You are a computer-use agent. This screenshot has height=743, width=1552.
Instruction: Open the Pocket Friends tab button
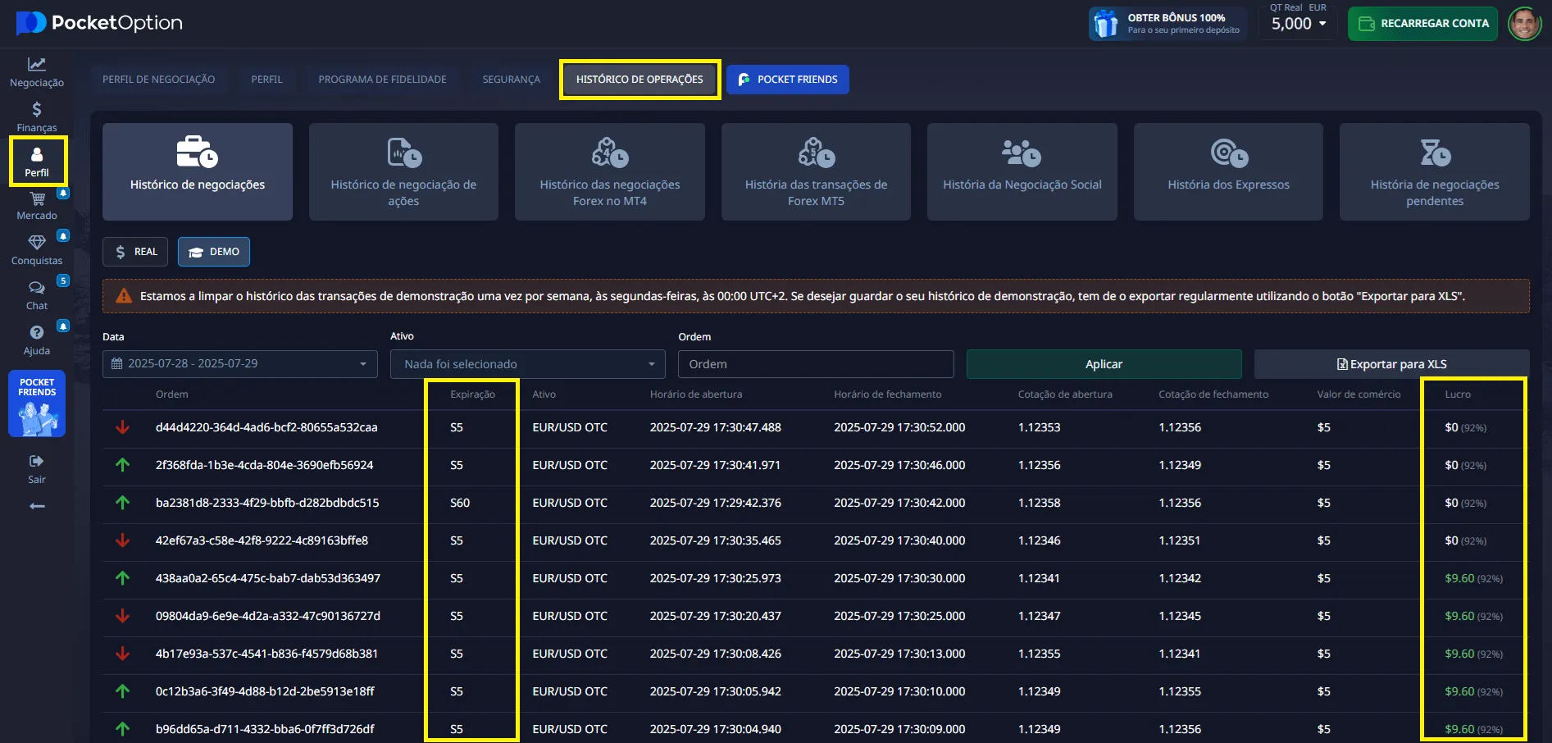click(788, 80)
